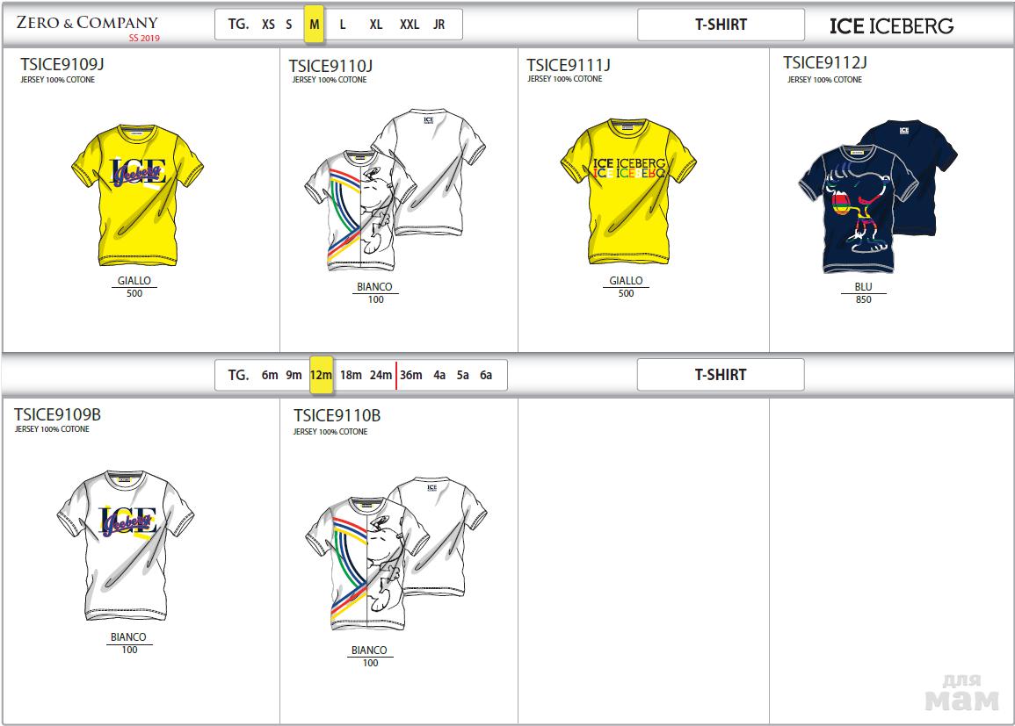Select the highlighted M size in top row
The image size is (1015, 726).
point(314,25)
